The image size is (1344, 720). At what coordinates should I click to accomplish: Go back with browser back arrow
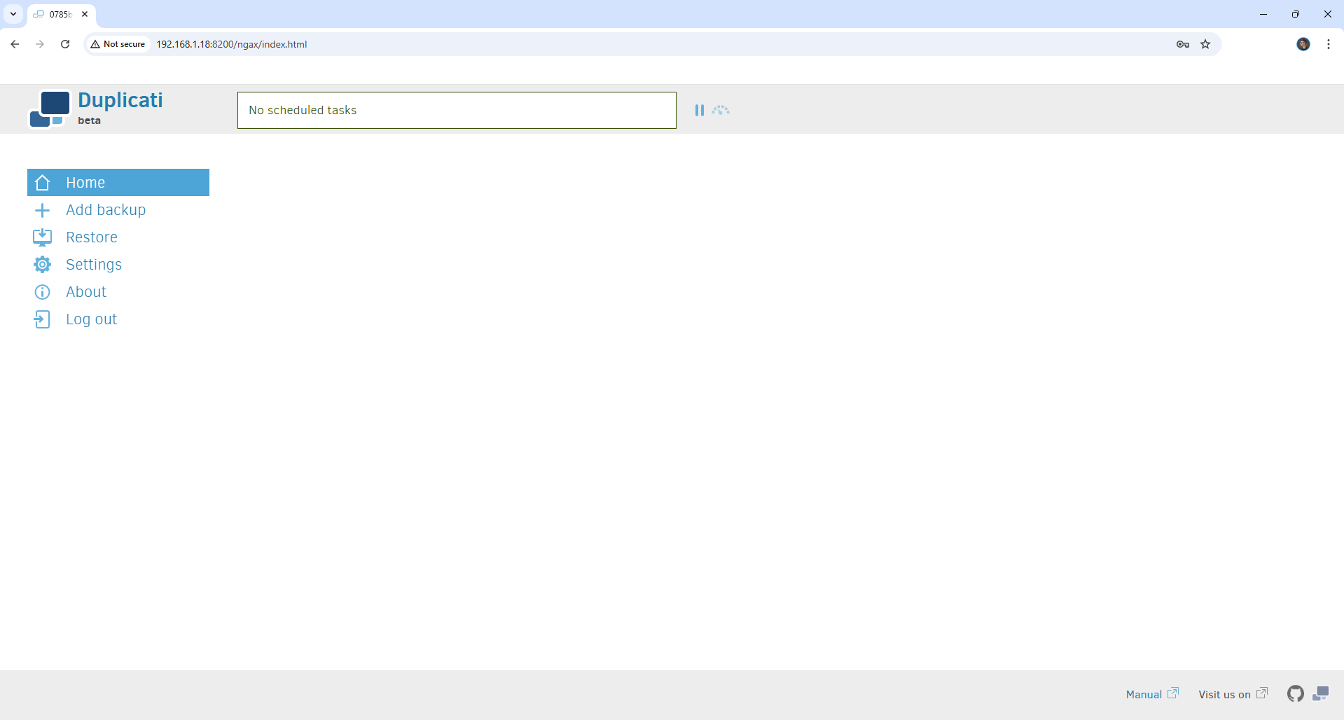[15, 44]
